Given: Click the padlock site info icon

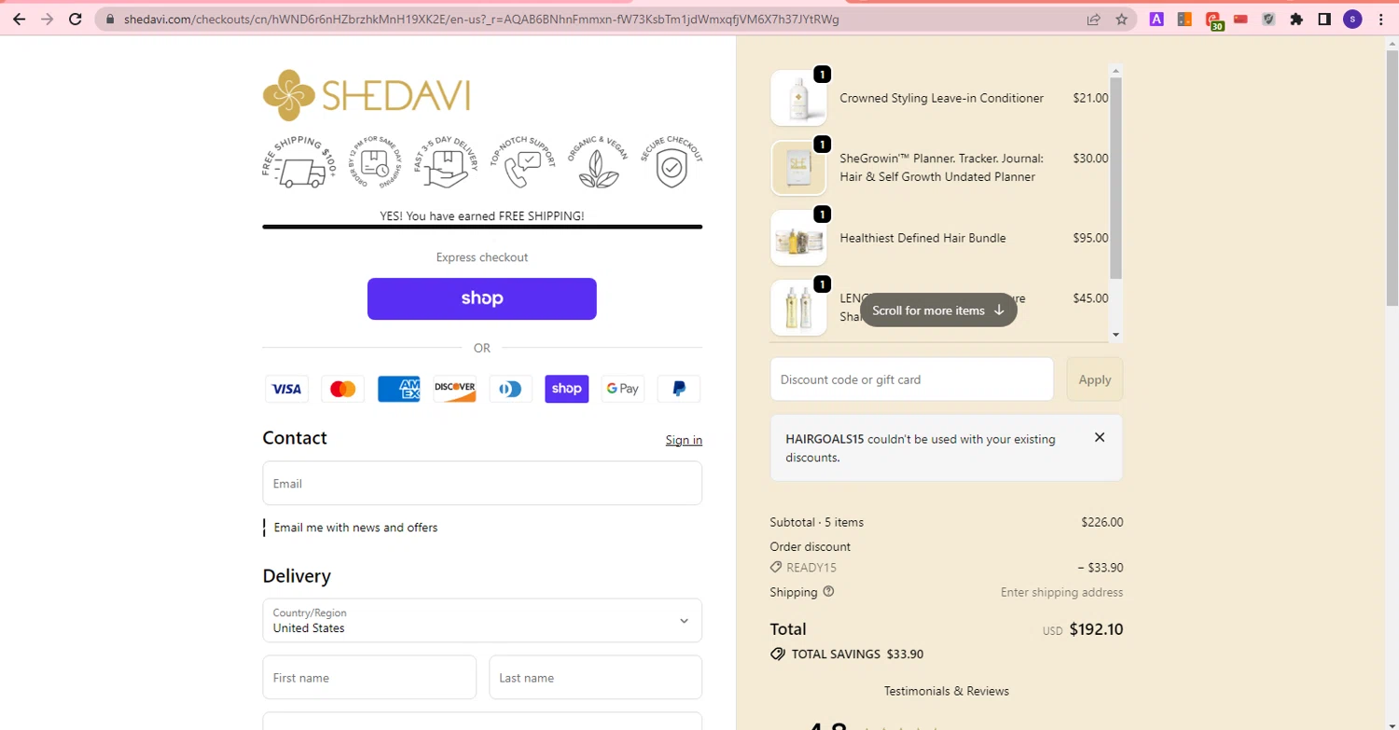Looking at the screenshot, I should (x=110, y=19).
